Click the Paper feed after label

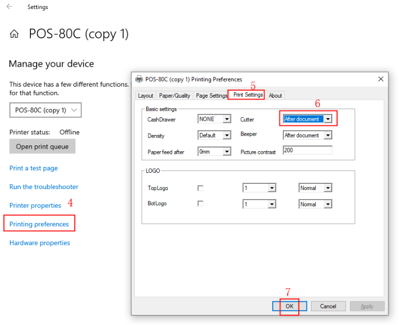click(x=166, y=152)
